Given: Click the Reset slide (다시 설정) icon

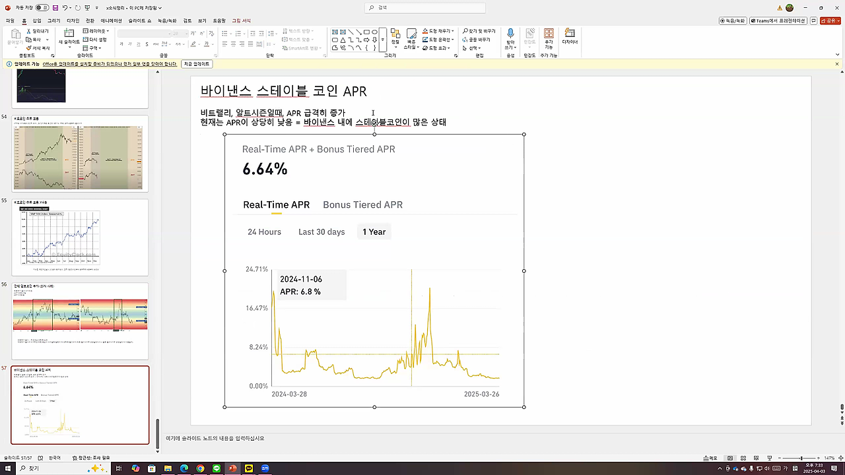Looking at the screenshot, I should (86, 40).
